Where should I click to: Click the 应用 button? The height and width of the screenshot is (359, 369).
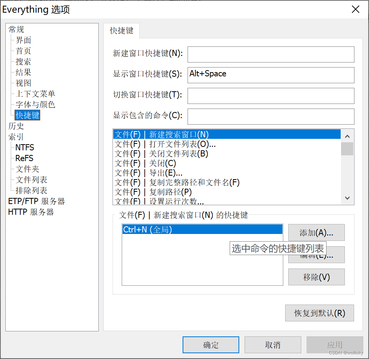click(335, 345)
